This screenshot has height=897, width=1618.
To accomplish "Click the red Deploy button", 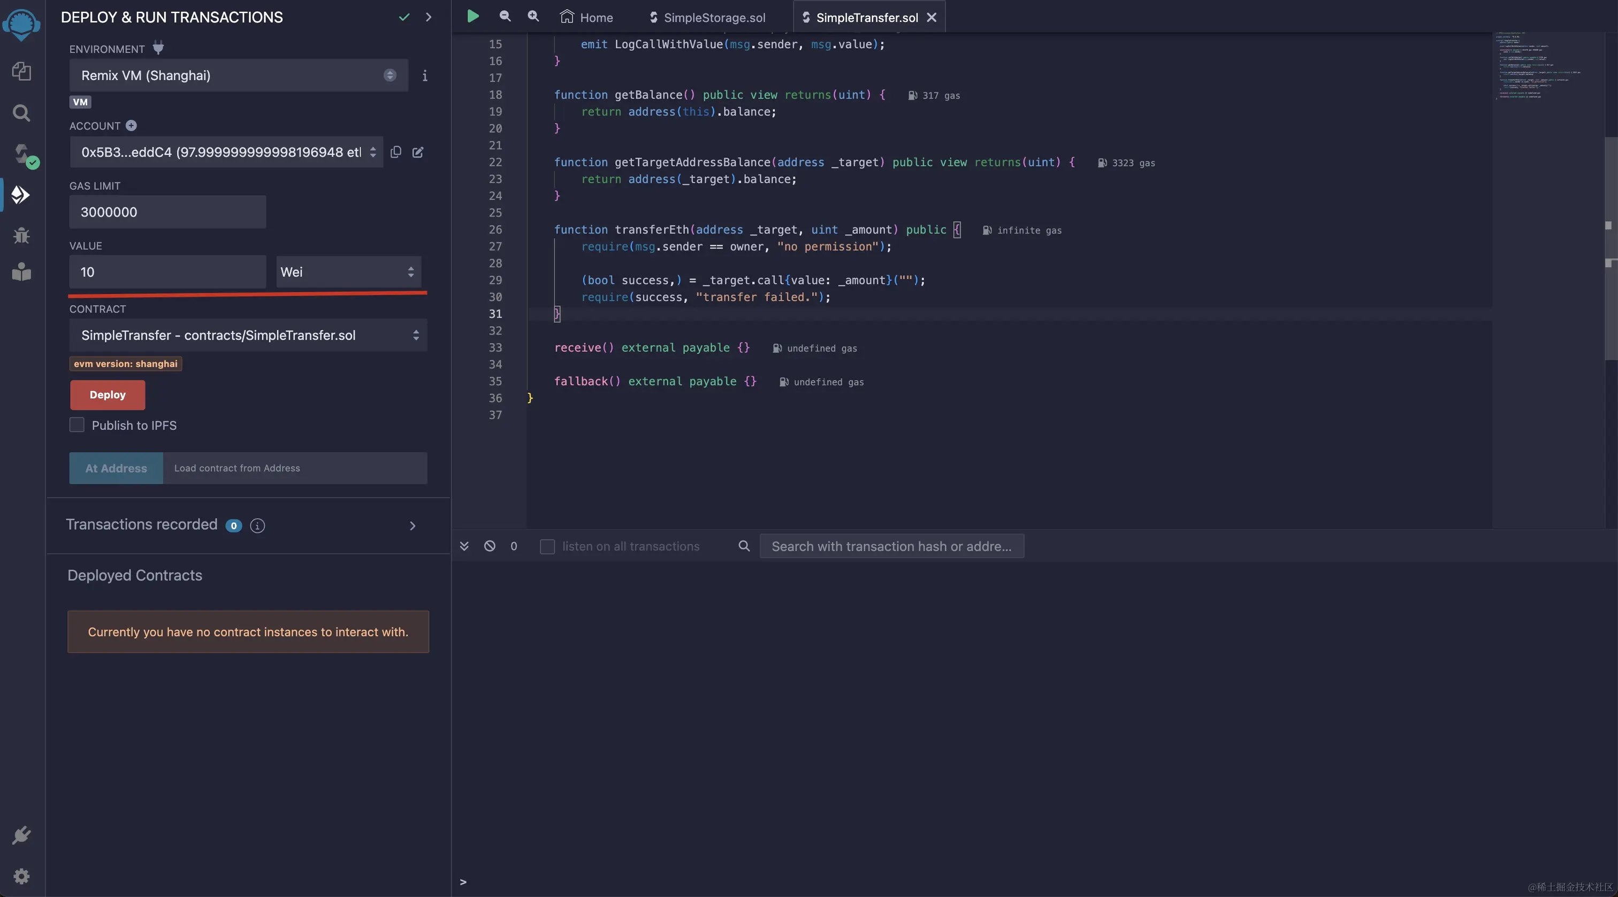I will point(108,395).
